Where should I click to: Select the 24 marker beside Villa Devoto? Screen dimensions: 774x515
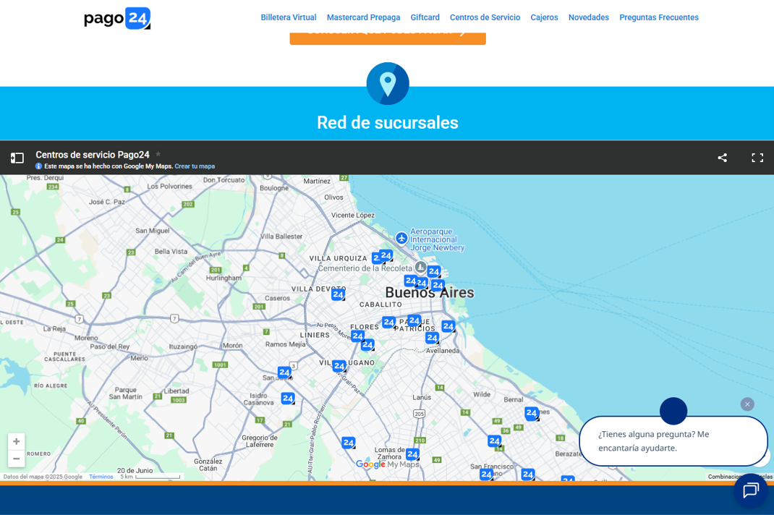[x=338, y=295]
